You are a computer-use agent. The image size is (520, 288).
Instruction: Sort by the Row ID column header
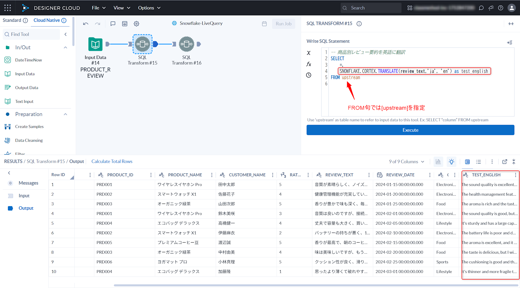61,175
